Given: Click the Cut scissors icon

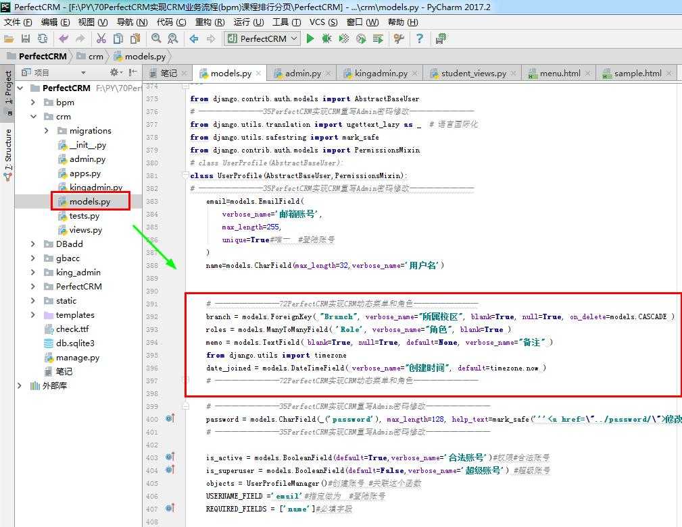Looking at the screenshot, I should pos(101,39).
